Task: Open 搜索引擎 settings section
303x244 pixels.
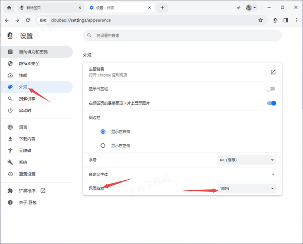Action: pyautogui.click(x=27, y=99)
